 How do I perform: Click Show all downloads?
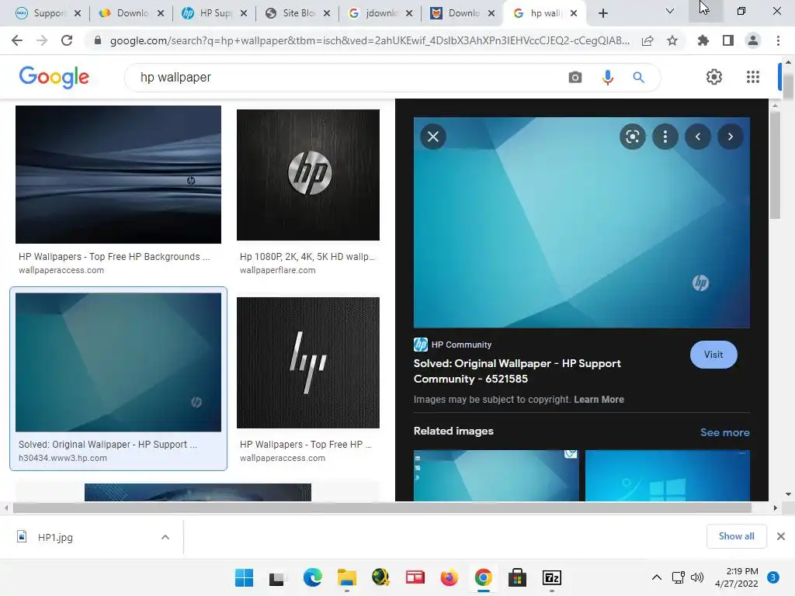tap(736, 536)
